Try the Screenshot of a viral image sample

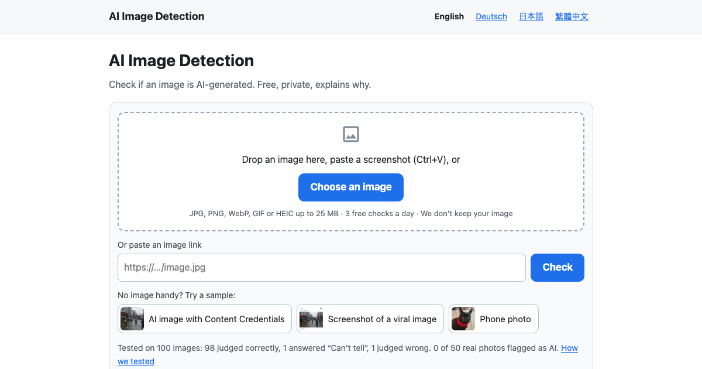[370, 319]
